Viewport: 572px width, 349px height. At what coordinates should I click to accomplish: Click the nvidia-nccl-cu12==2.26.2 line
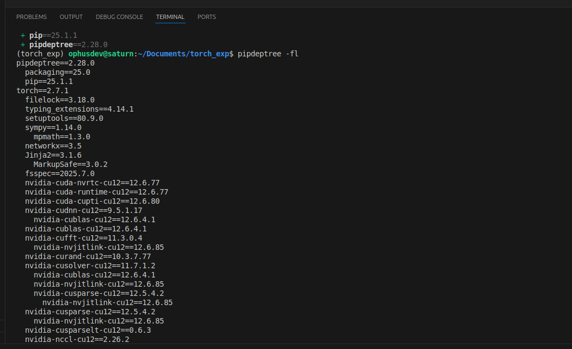point(77,339)
